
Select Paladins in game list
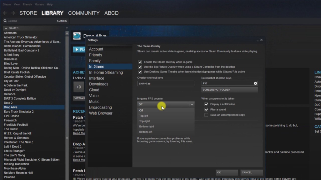click(x=10, y=177)
